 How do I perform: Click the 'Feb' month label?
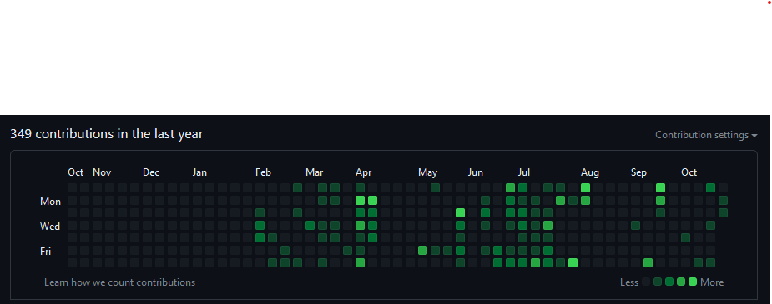pos(264,172)
